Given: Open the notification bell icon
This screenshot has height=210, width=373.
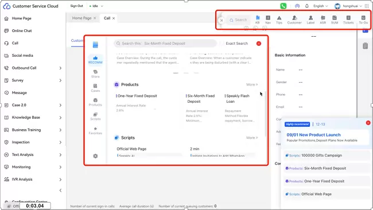Looking at the screenshot, I should [x=307, y=6].
